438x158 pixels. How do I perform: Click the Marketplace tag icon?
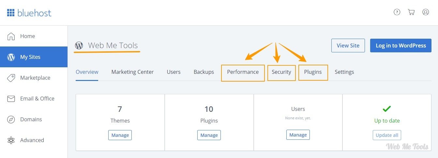pyautogui.click(x=11, y=78)
